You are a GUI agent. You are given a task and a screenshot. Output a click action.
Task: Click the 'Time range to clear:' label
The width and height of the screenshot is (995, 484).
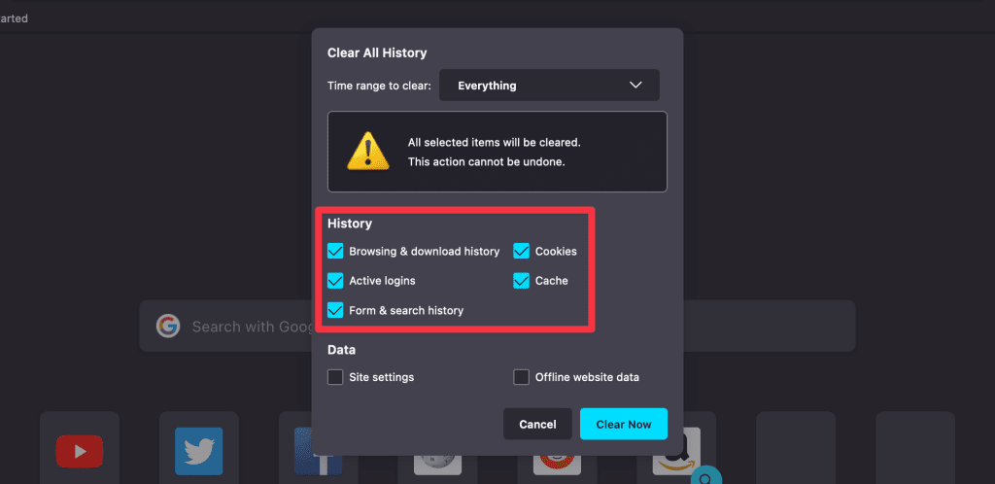pos(380,86)
